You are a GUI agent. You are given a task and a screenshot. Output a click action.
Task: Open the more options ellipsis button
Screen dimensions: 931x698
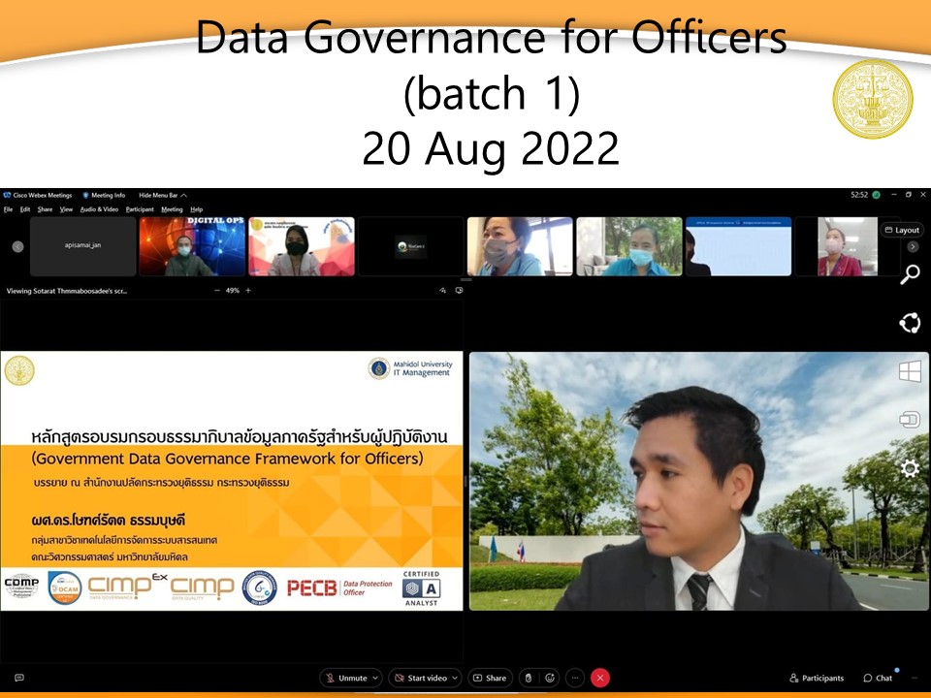coord(575,678)
